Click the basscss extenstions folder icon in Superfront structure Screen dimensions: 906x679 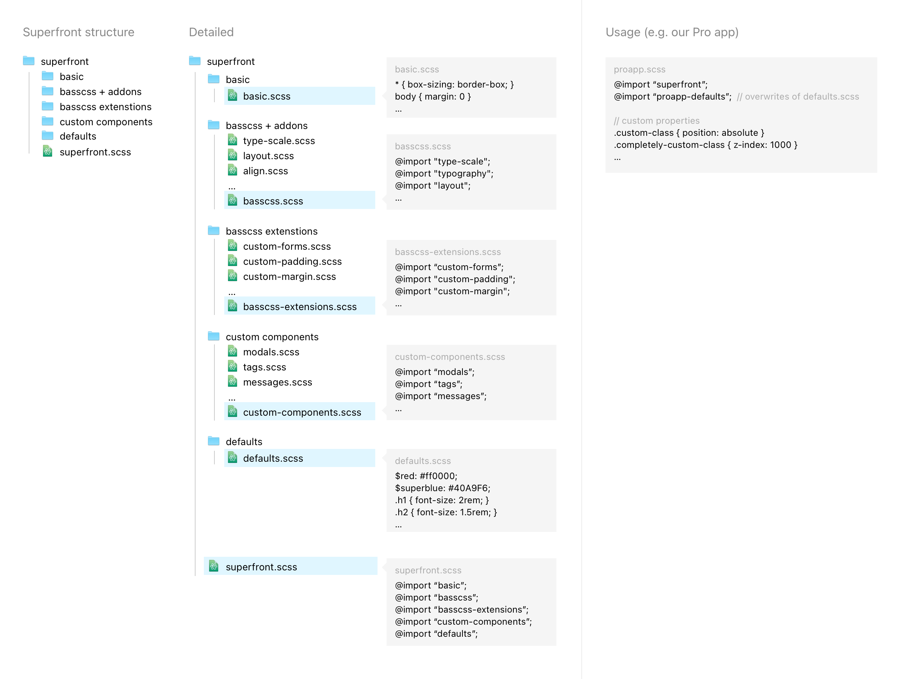(x=48, y=106)
